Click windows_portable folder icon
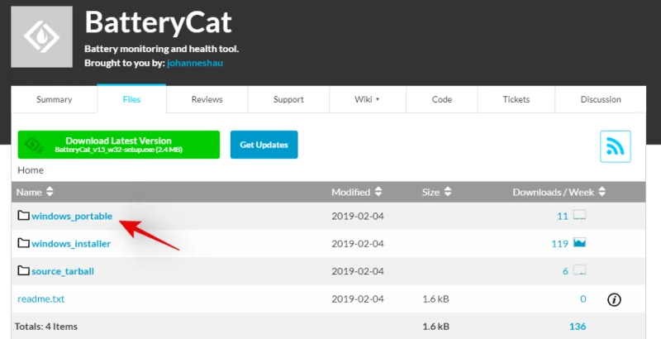The width and height of the screenshot is (661, 339). click(23, 216)
